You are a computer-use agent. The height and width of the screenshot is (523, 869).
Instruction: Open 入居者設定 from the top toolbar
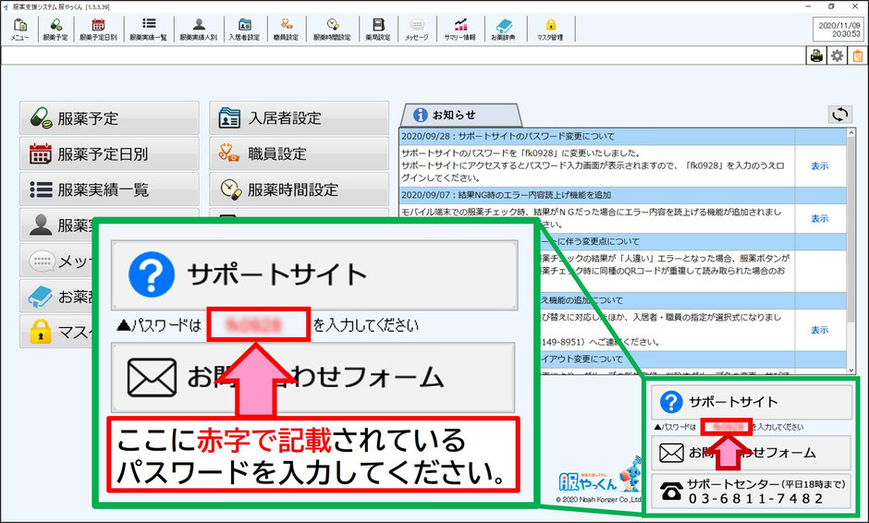[x=244, y=30]
